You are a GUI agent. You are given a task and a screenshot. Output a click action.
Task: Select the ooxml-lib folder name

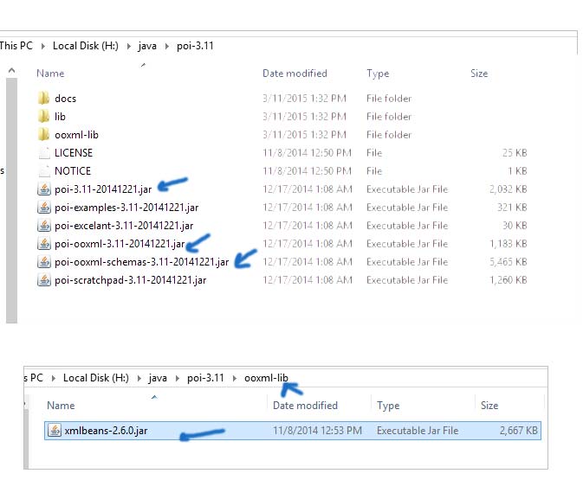point(76,135)
